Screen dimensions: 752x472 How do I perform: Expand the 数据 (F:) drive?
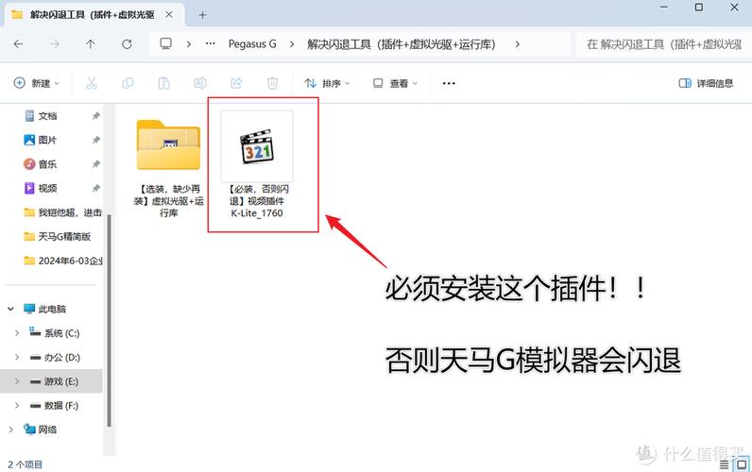pos(17,405)
